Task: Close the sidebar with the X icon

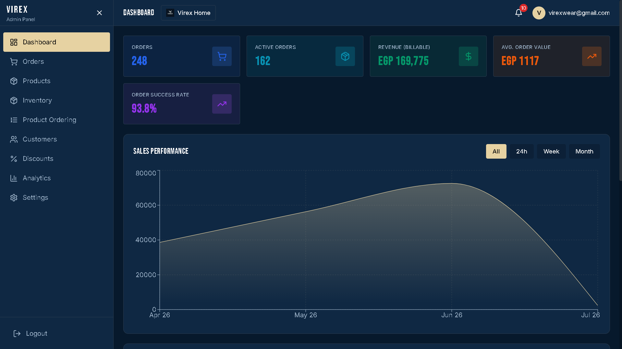Action: pos(99,13)
